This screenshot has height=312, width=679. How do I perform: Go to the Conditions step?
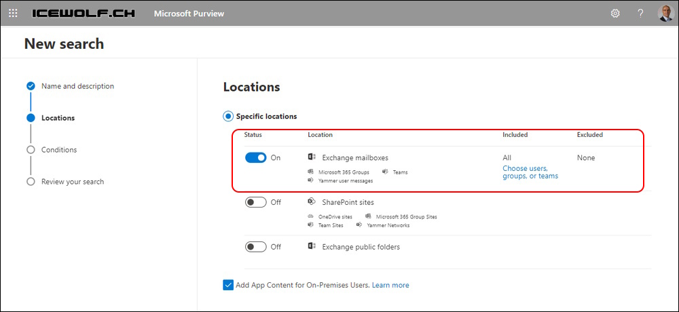point(59,150)
